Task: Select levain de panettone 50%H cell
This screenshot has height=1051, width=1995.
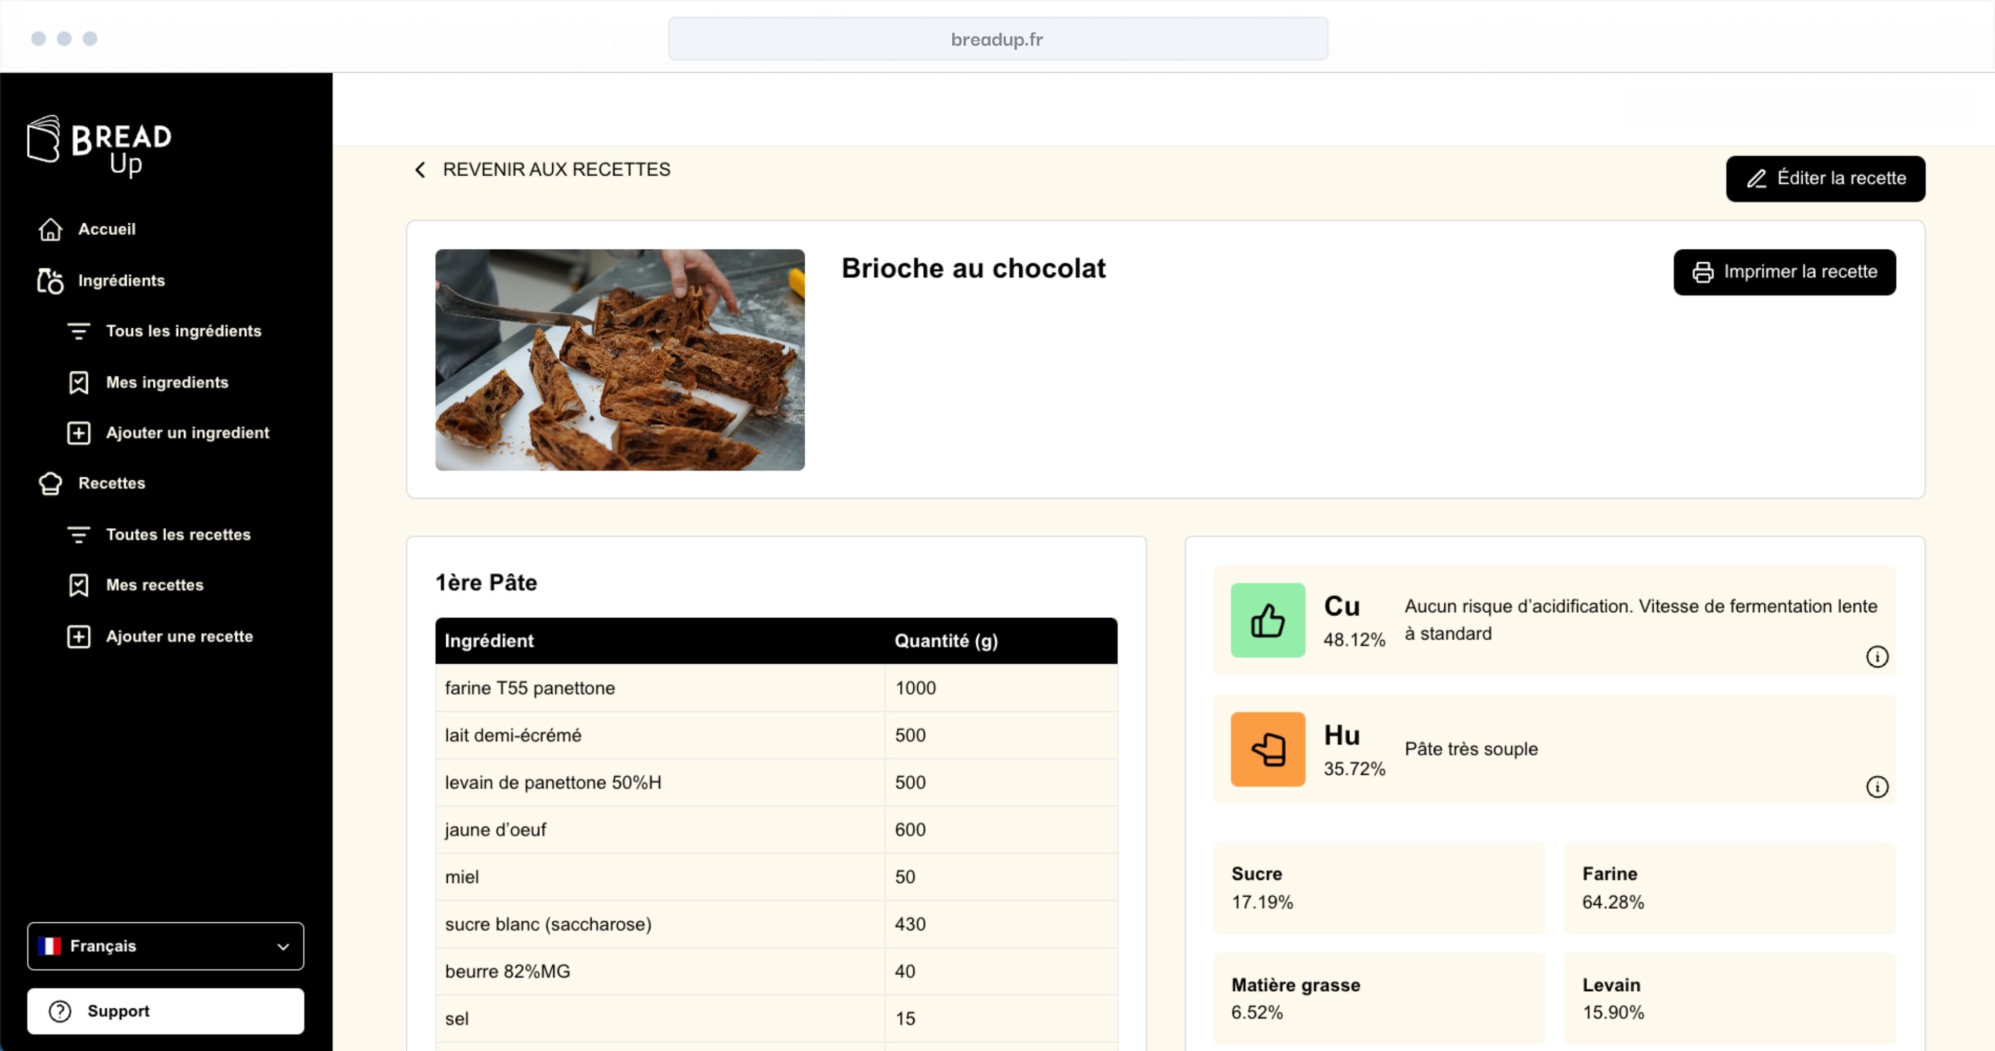Action: click(660, 783)
